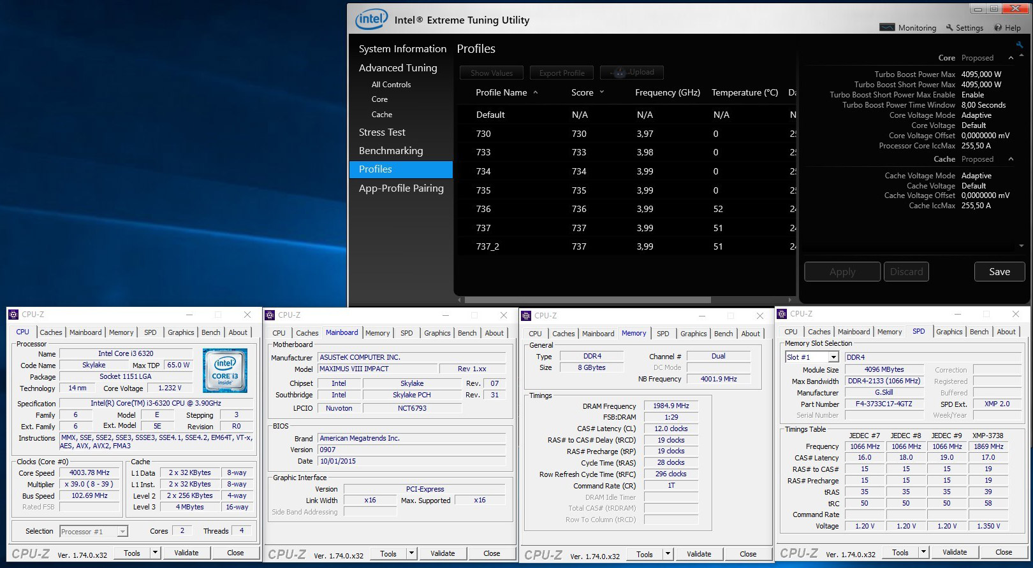This screenshot has width=1033, height=568.
Task: Switch to the Caches tab in the first CPU-Z window
Action: (51, 332)
